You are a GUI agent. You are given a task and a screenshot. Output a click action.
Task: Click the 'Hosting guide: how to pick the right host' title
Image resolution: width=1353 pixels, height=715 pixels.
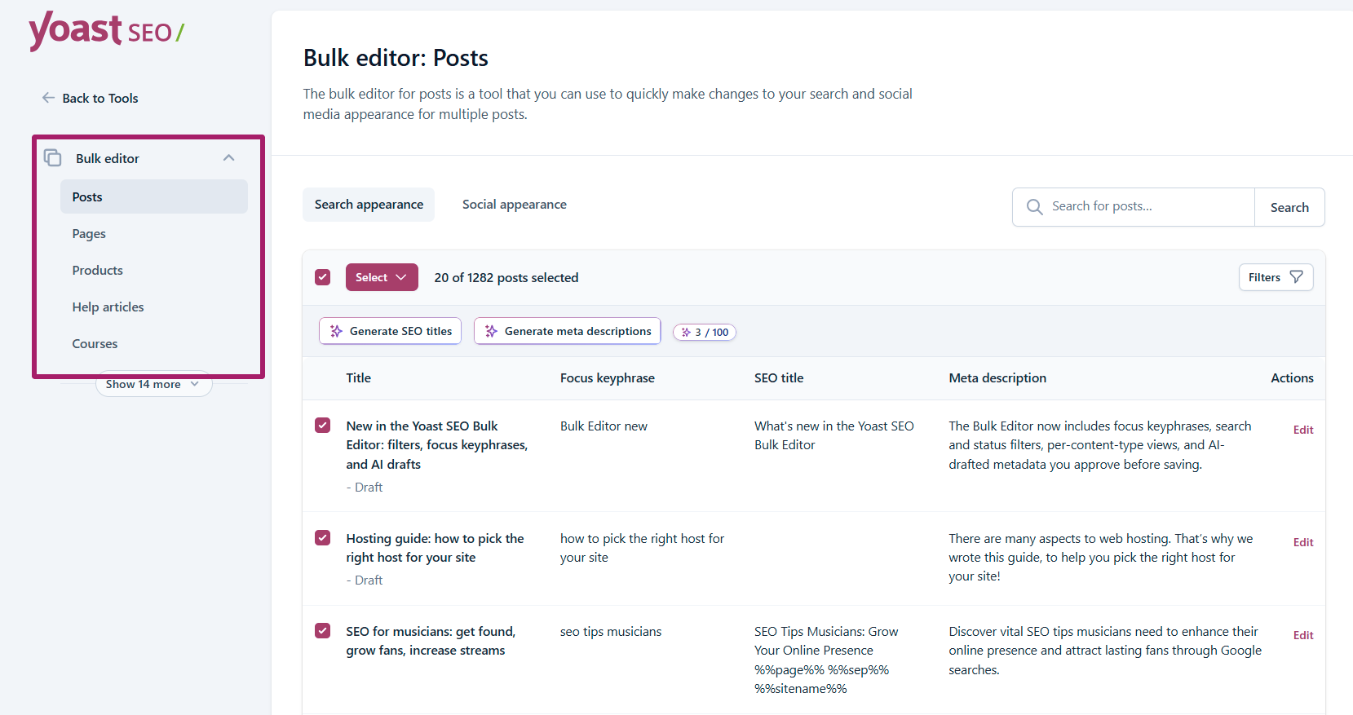click(x=435, y=548)
